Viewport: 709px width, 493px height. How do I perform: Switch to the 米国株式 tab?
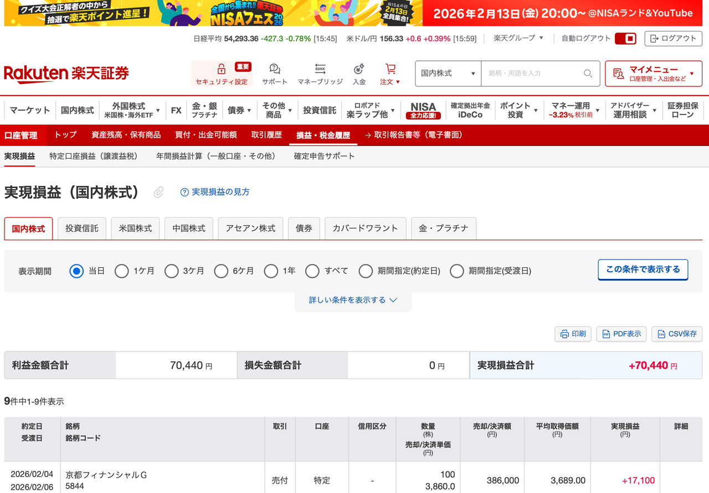[x=135, y=228]
